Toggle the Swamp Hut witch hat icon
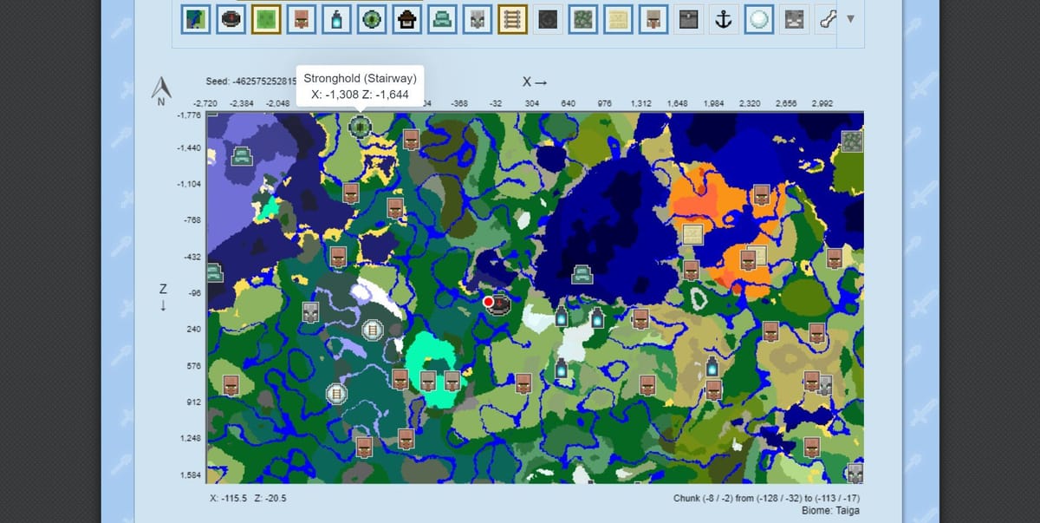The image size is (1040, 523). tap(407, 20)
